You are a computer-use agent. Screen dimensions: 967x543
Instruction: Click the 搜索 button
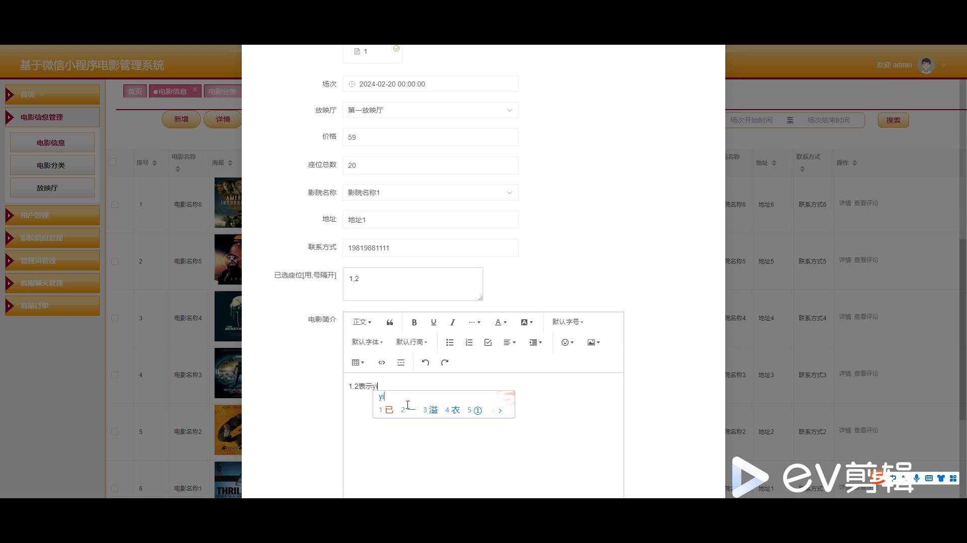[893, 120]
